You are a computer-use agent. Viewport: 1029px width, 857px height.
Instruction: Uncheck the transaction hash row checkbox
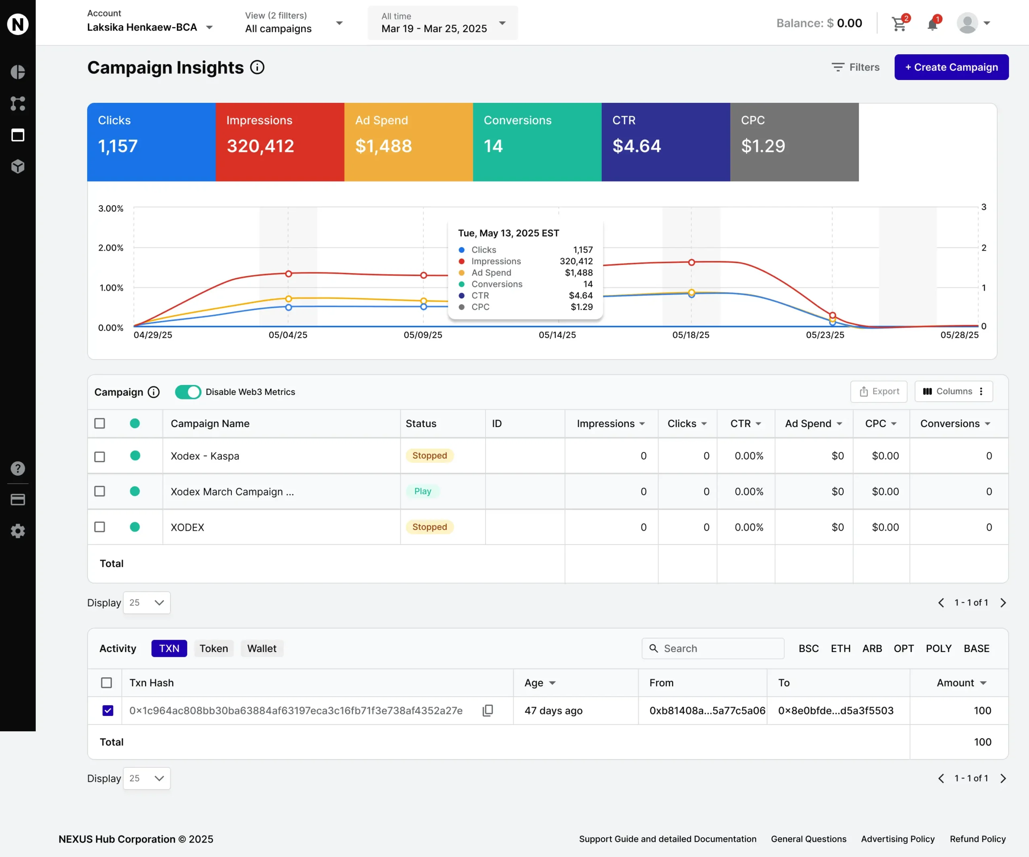(108, 711)
